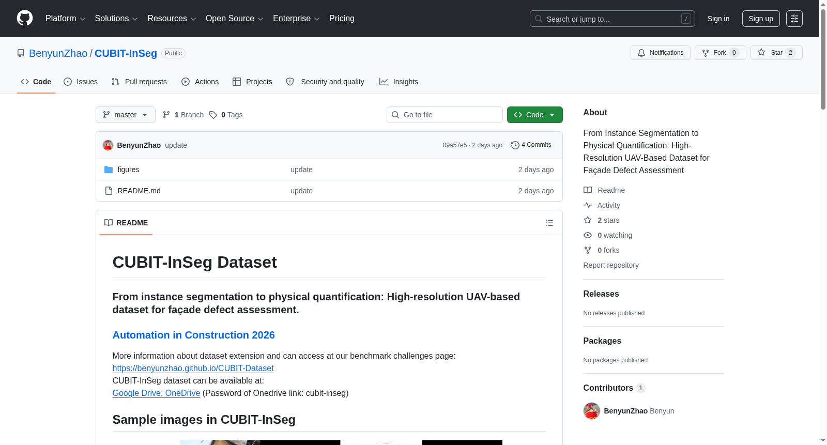This screenshot has width=827, height=445.
Task: Switch to the Insights tab
Action: tap(399, 82)
